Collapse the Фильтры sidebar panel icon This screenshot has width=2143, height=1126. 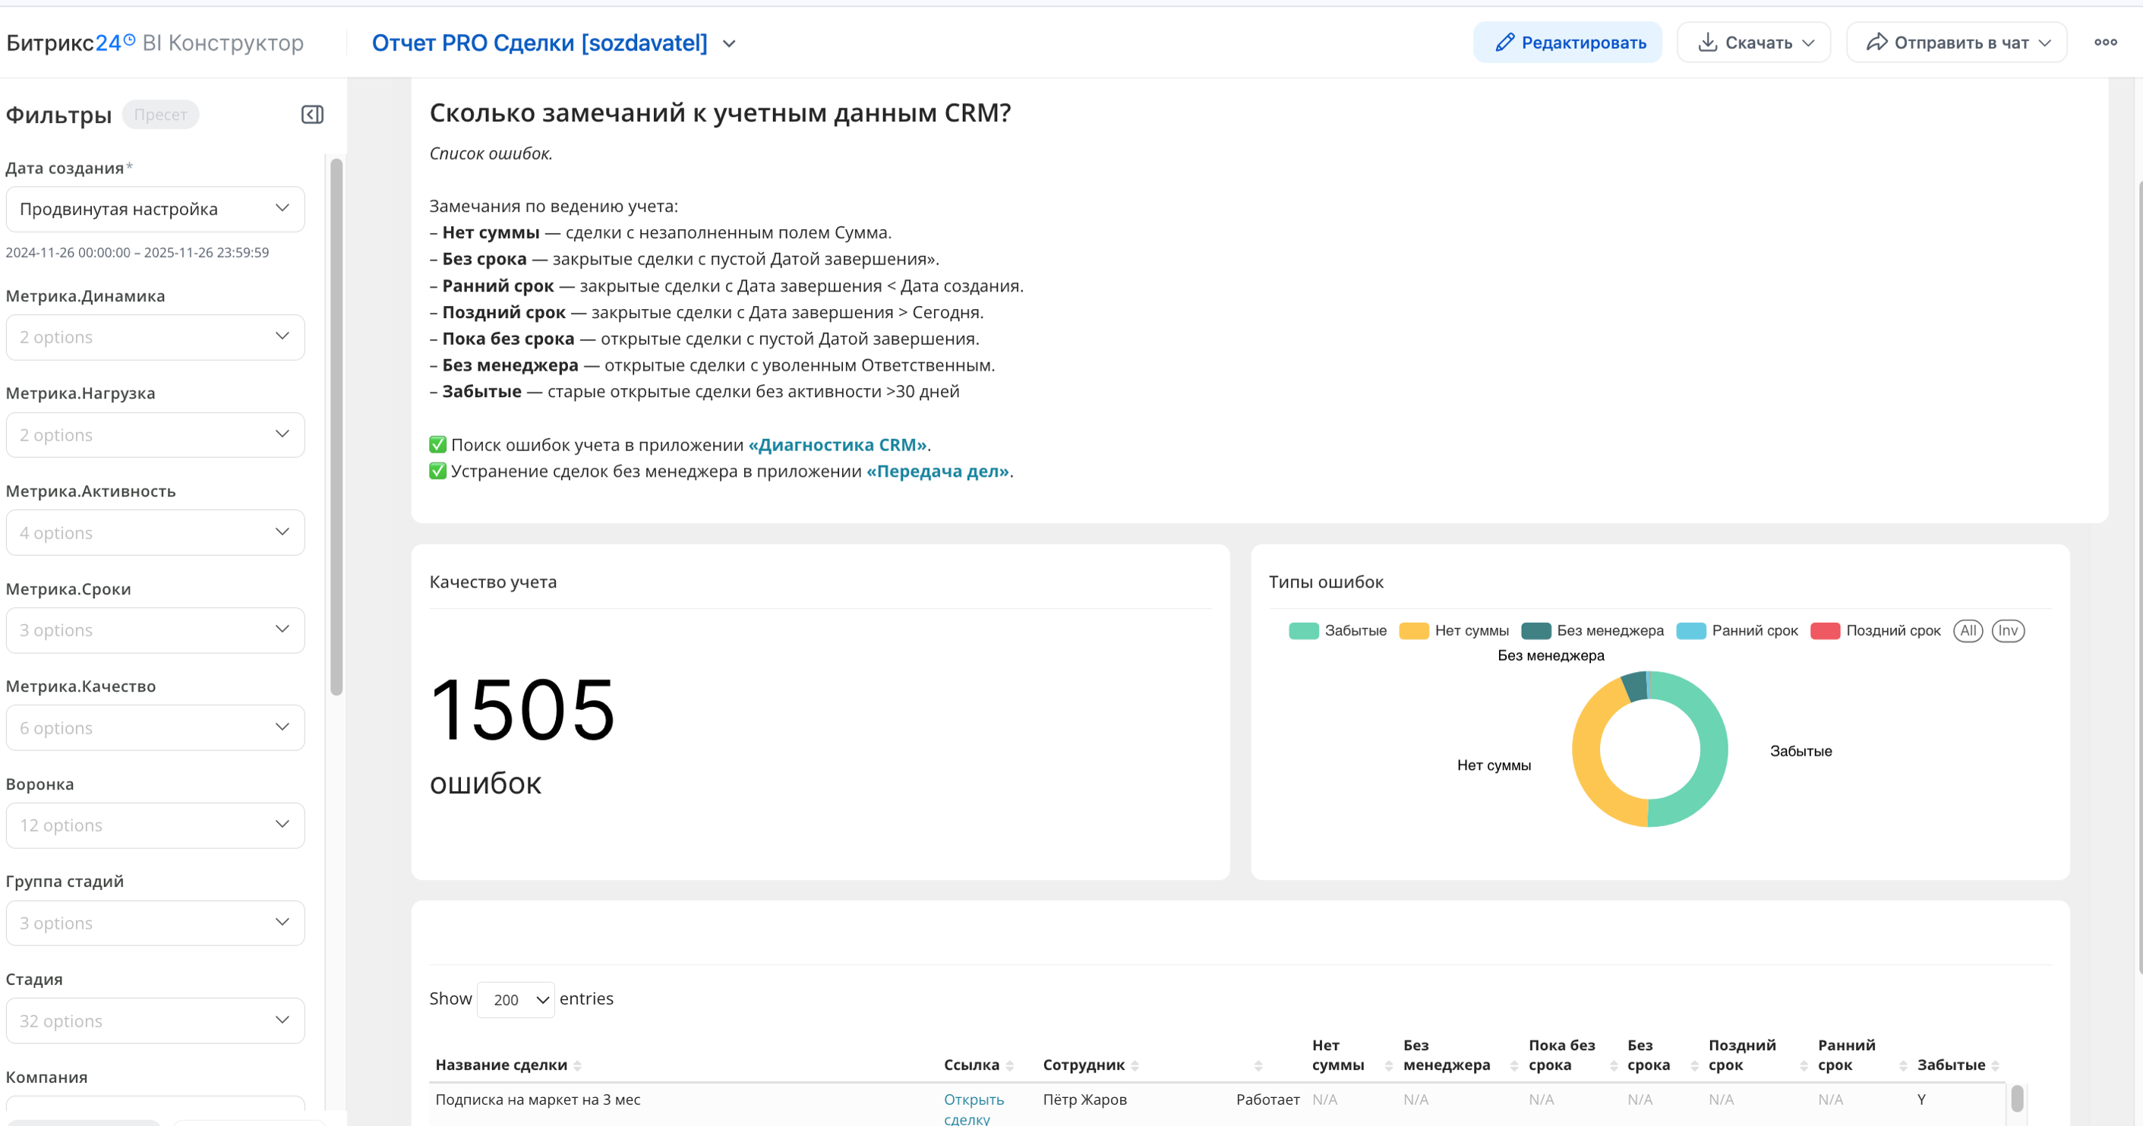pyautogui.click(x=312, y=115)
